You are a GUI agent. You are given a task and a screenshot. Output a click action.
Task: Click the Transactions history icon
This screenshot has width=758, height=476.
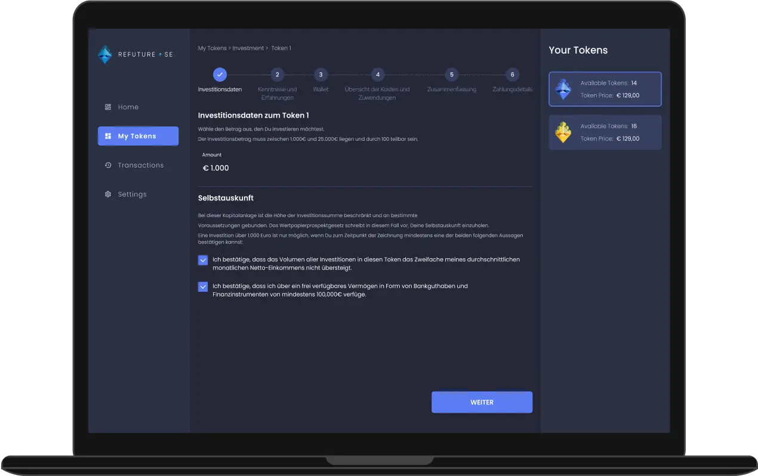coord(108,165)
